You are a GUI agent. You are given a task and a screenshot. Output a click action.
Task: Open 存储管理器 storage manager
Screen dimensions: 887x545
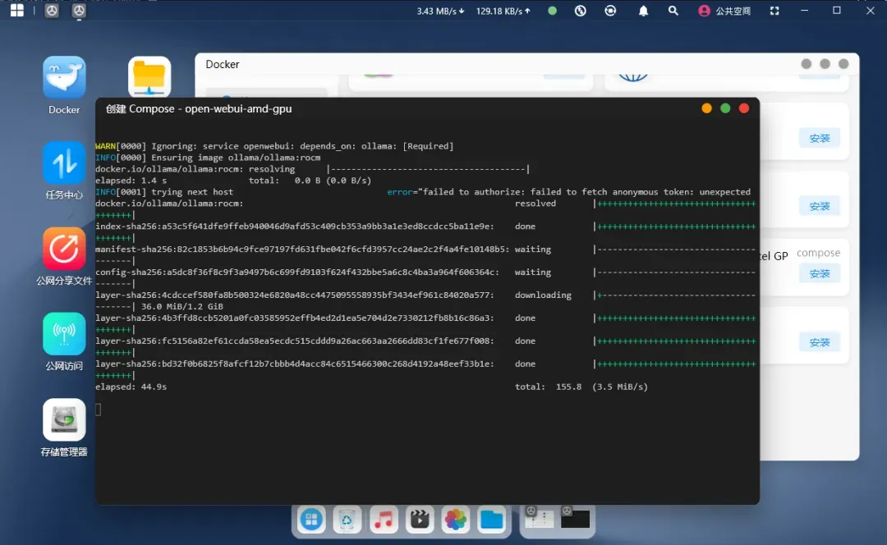point(64,419)
